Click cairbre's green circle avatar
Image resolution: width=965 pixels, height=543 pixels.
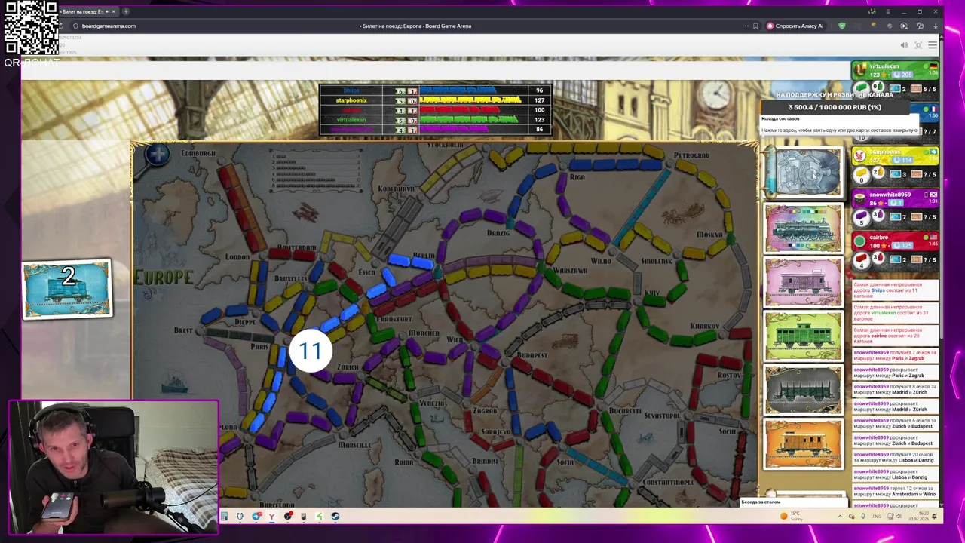[859, 241]
